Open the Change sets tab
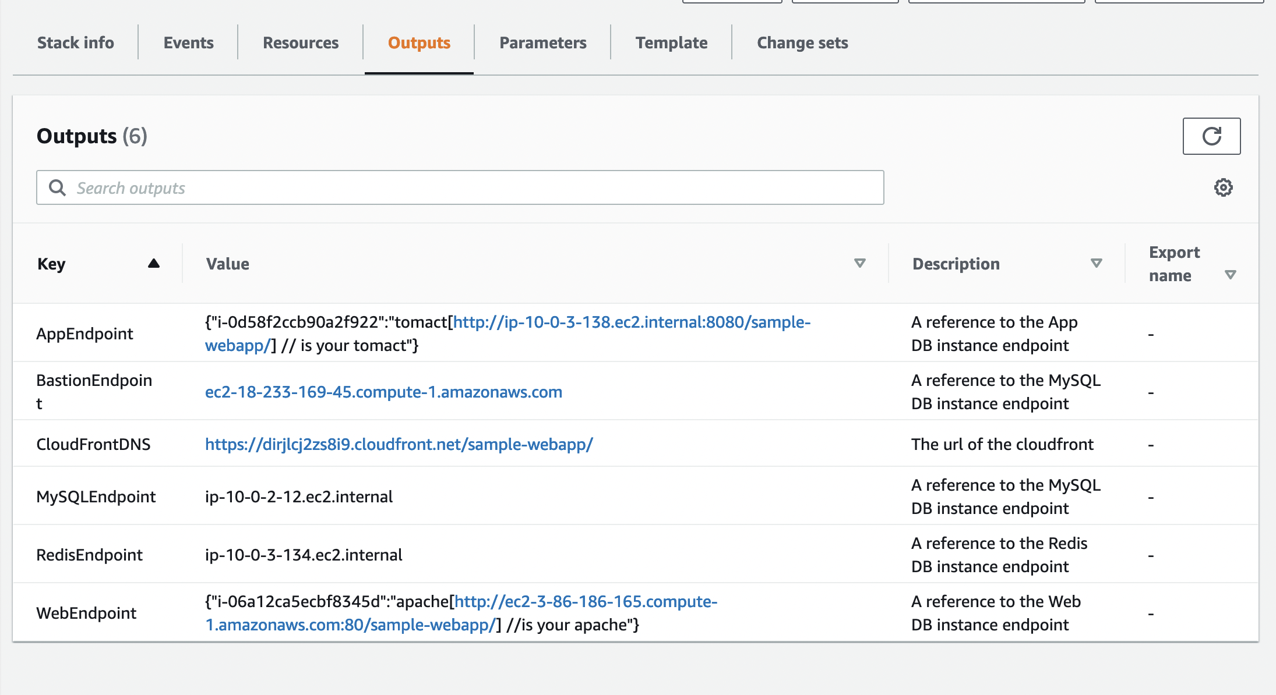This screenshot has width=1276, height=695. (x=802, y=42)
